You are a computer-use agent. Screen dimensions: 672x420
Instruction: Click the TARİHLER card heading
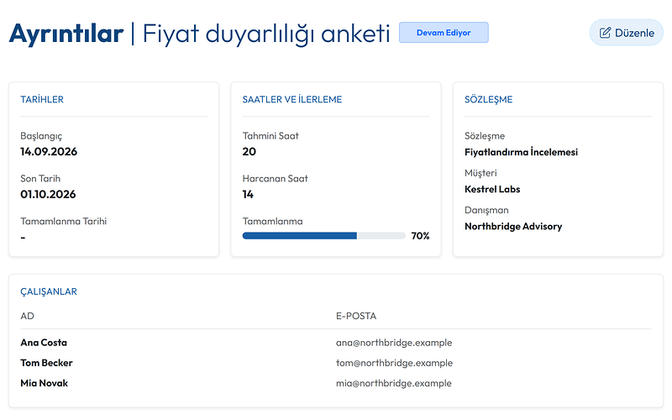pos(42,99)
